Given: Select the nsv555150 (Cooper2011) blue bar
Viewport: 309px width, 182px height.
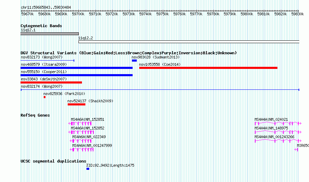Looking at the screenshot, I should click(76, 75).
